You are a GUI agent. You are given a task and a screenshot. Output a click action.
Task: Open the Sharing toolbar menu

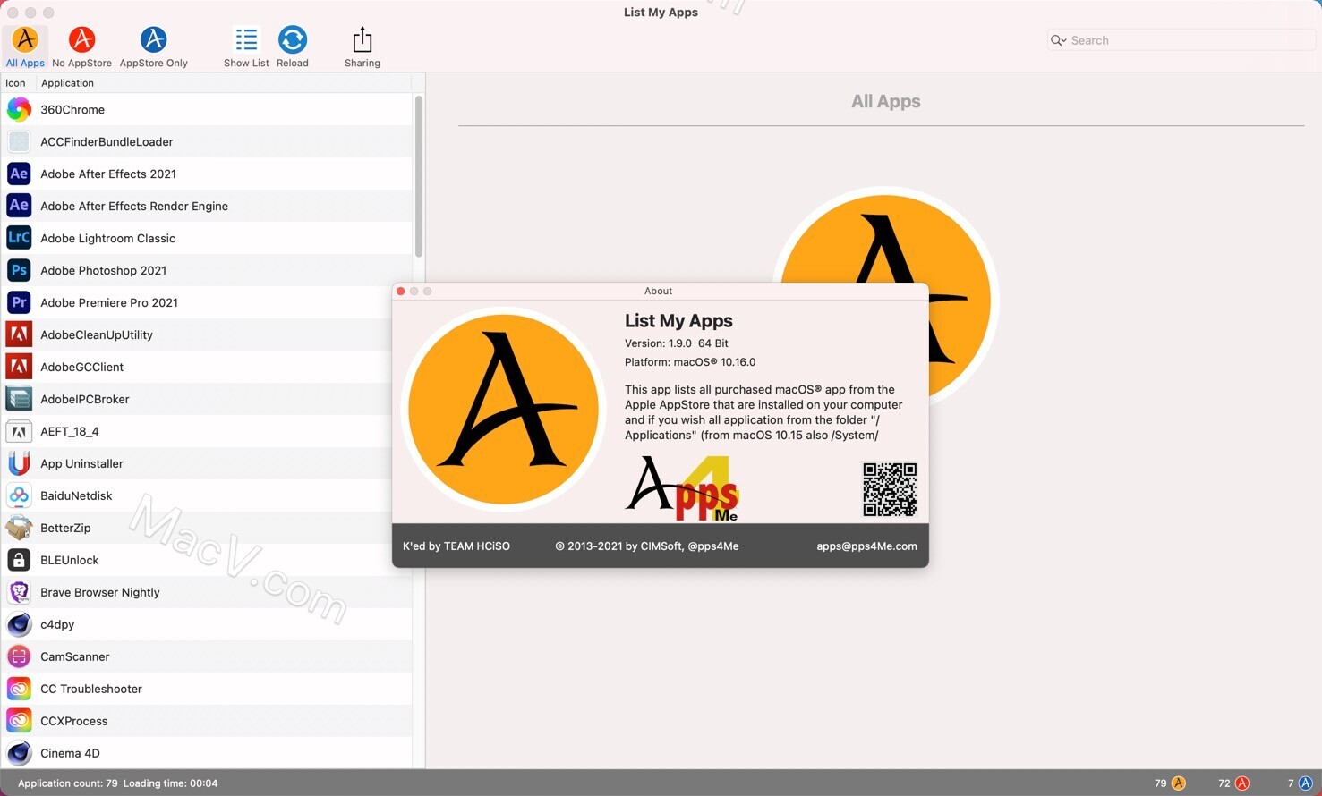pyautogui.click(x=362, y=47)
